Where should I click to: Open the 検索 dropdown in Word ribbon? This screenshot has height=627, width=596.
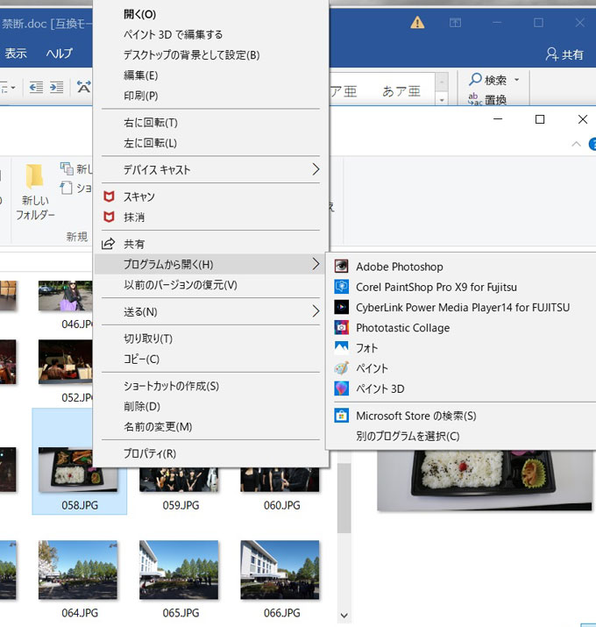(495, 80)
